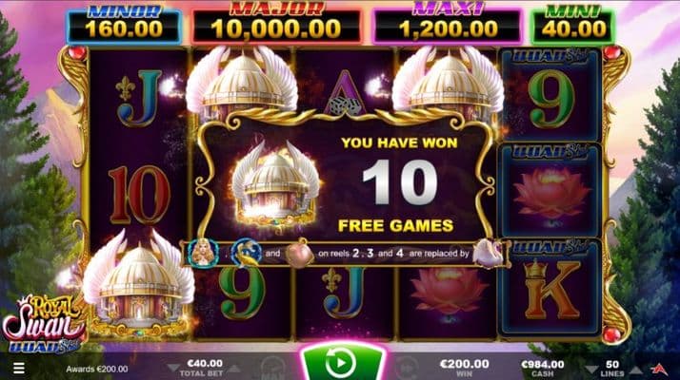The width and height of the screenshot is (680, 380).
Task: Click the swan icon in the banner
Action: click(489, 254)
